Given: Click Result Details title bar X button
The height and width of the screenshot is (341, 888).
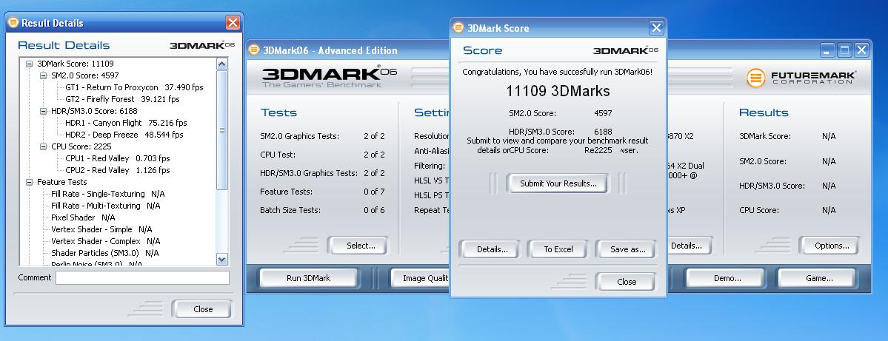Looking at the screenshot, I should click(x=233, y=23).
